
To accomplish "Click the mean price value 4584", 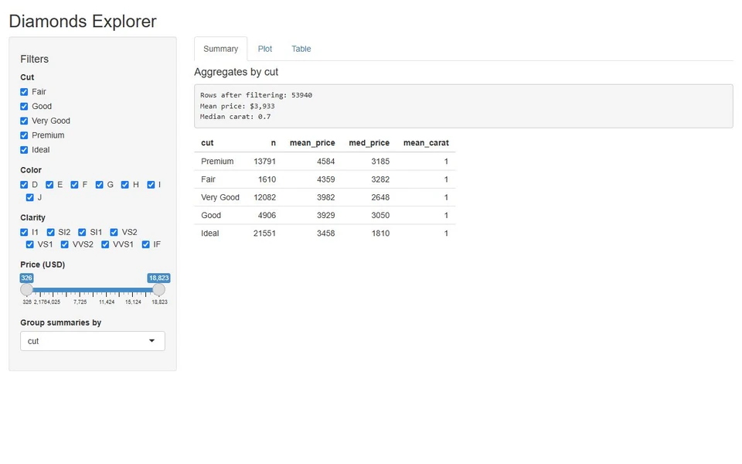I will (x=326, y=162).
